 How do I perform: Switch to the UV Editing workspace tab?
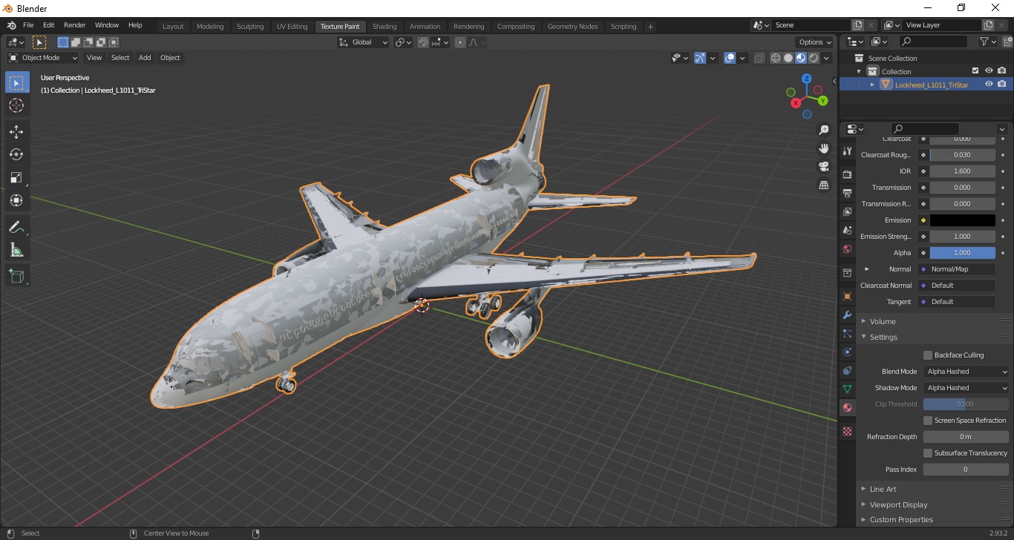coord(292,26)
